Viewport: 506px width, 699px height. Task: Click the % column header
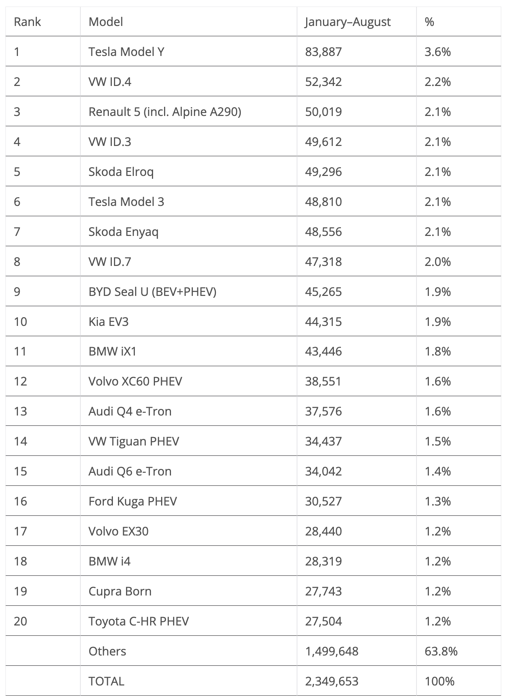click(429, 22)
